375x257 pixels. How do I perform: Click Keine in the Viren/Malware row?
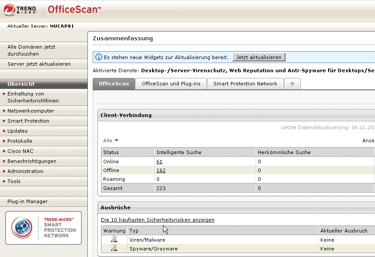click(x=327, y=240)
